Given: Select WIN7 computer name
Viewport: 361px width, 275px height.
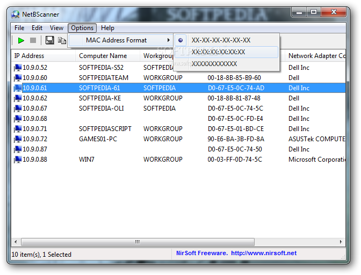Looking at the screenshot, I should [x=86, y=160].
